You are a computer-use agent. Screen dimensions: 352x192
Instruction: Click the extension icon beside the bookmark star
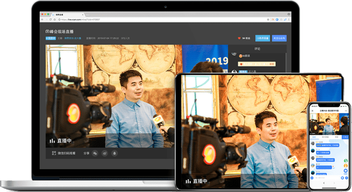[x=273, y=19]
